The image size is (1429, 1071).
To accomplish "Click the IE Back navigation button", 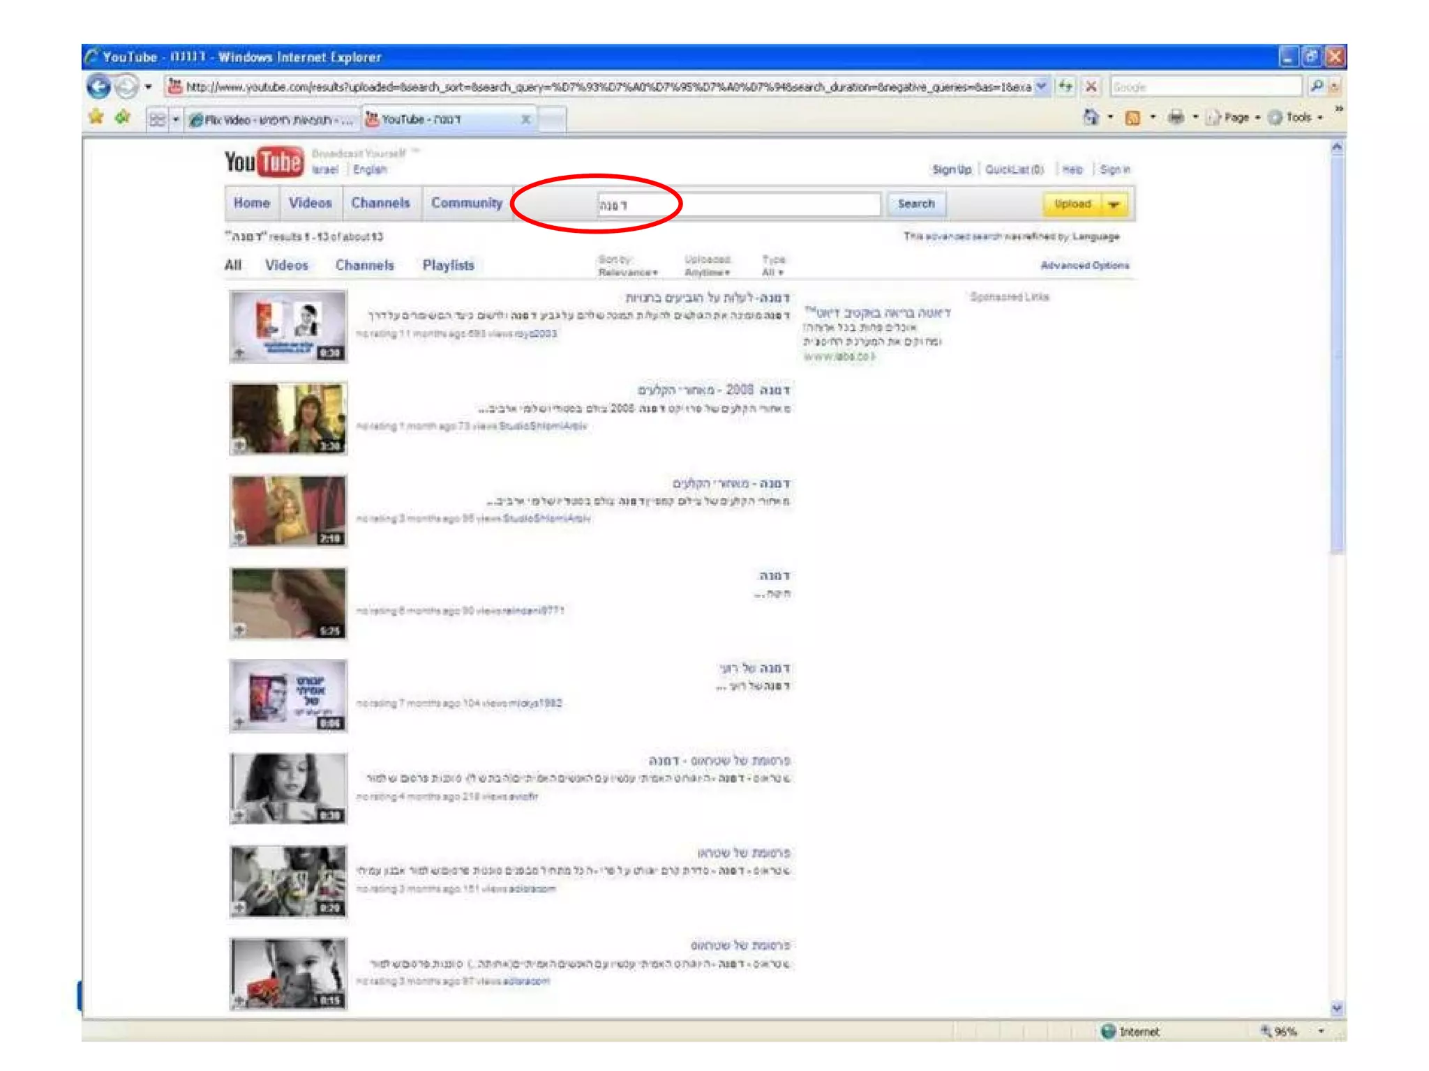I will point(98,87).
